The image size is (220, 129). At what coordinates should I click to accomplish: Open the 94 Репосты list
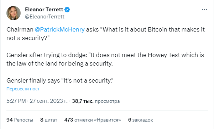(20, 120)
